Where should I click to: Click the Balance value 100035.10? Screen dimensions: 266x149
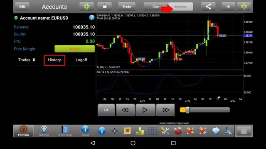[84, 27]
